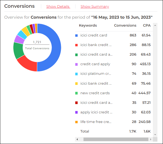Click the CPA value 62.03
This screenshot has width=163, height=144.
tap(146, 112)
